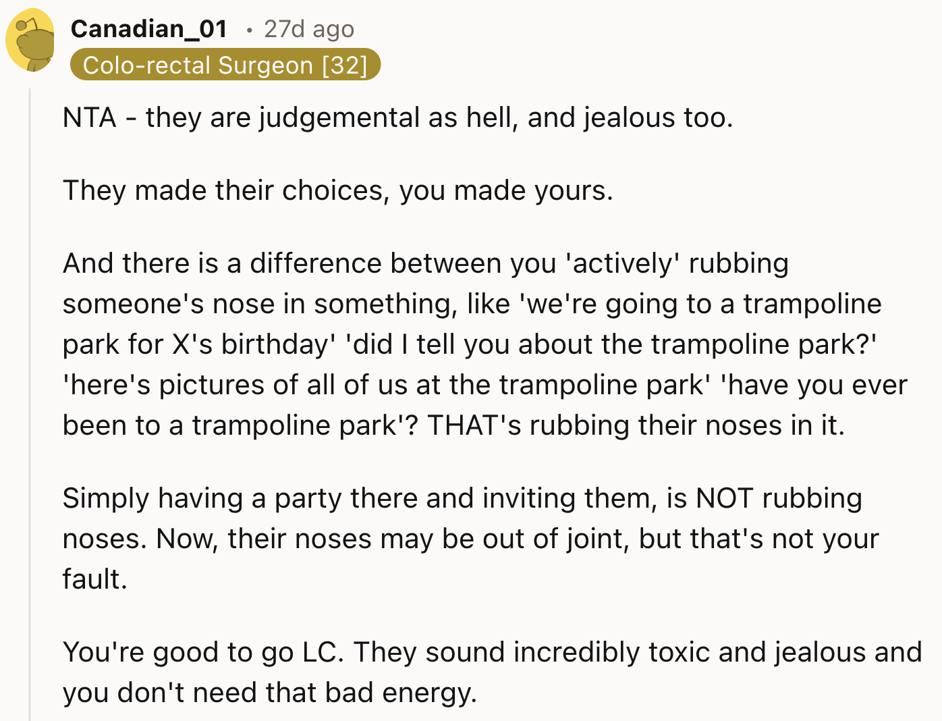Open the Canadian_01 username profile link
The height and width of the screenshot is (721, 942).
148,29
